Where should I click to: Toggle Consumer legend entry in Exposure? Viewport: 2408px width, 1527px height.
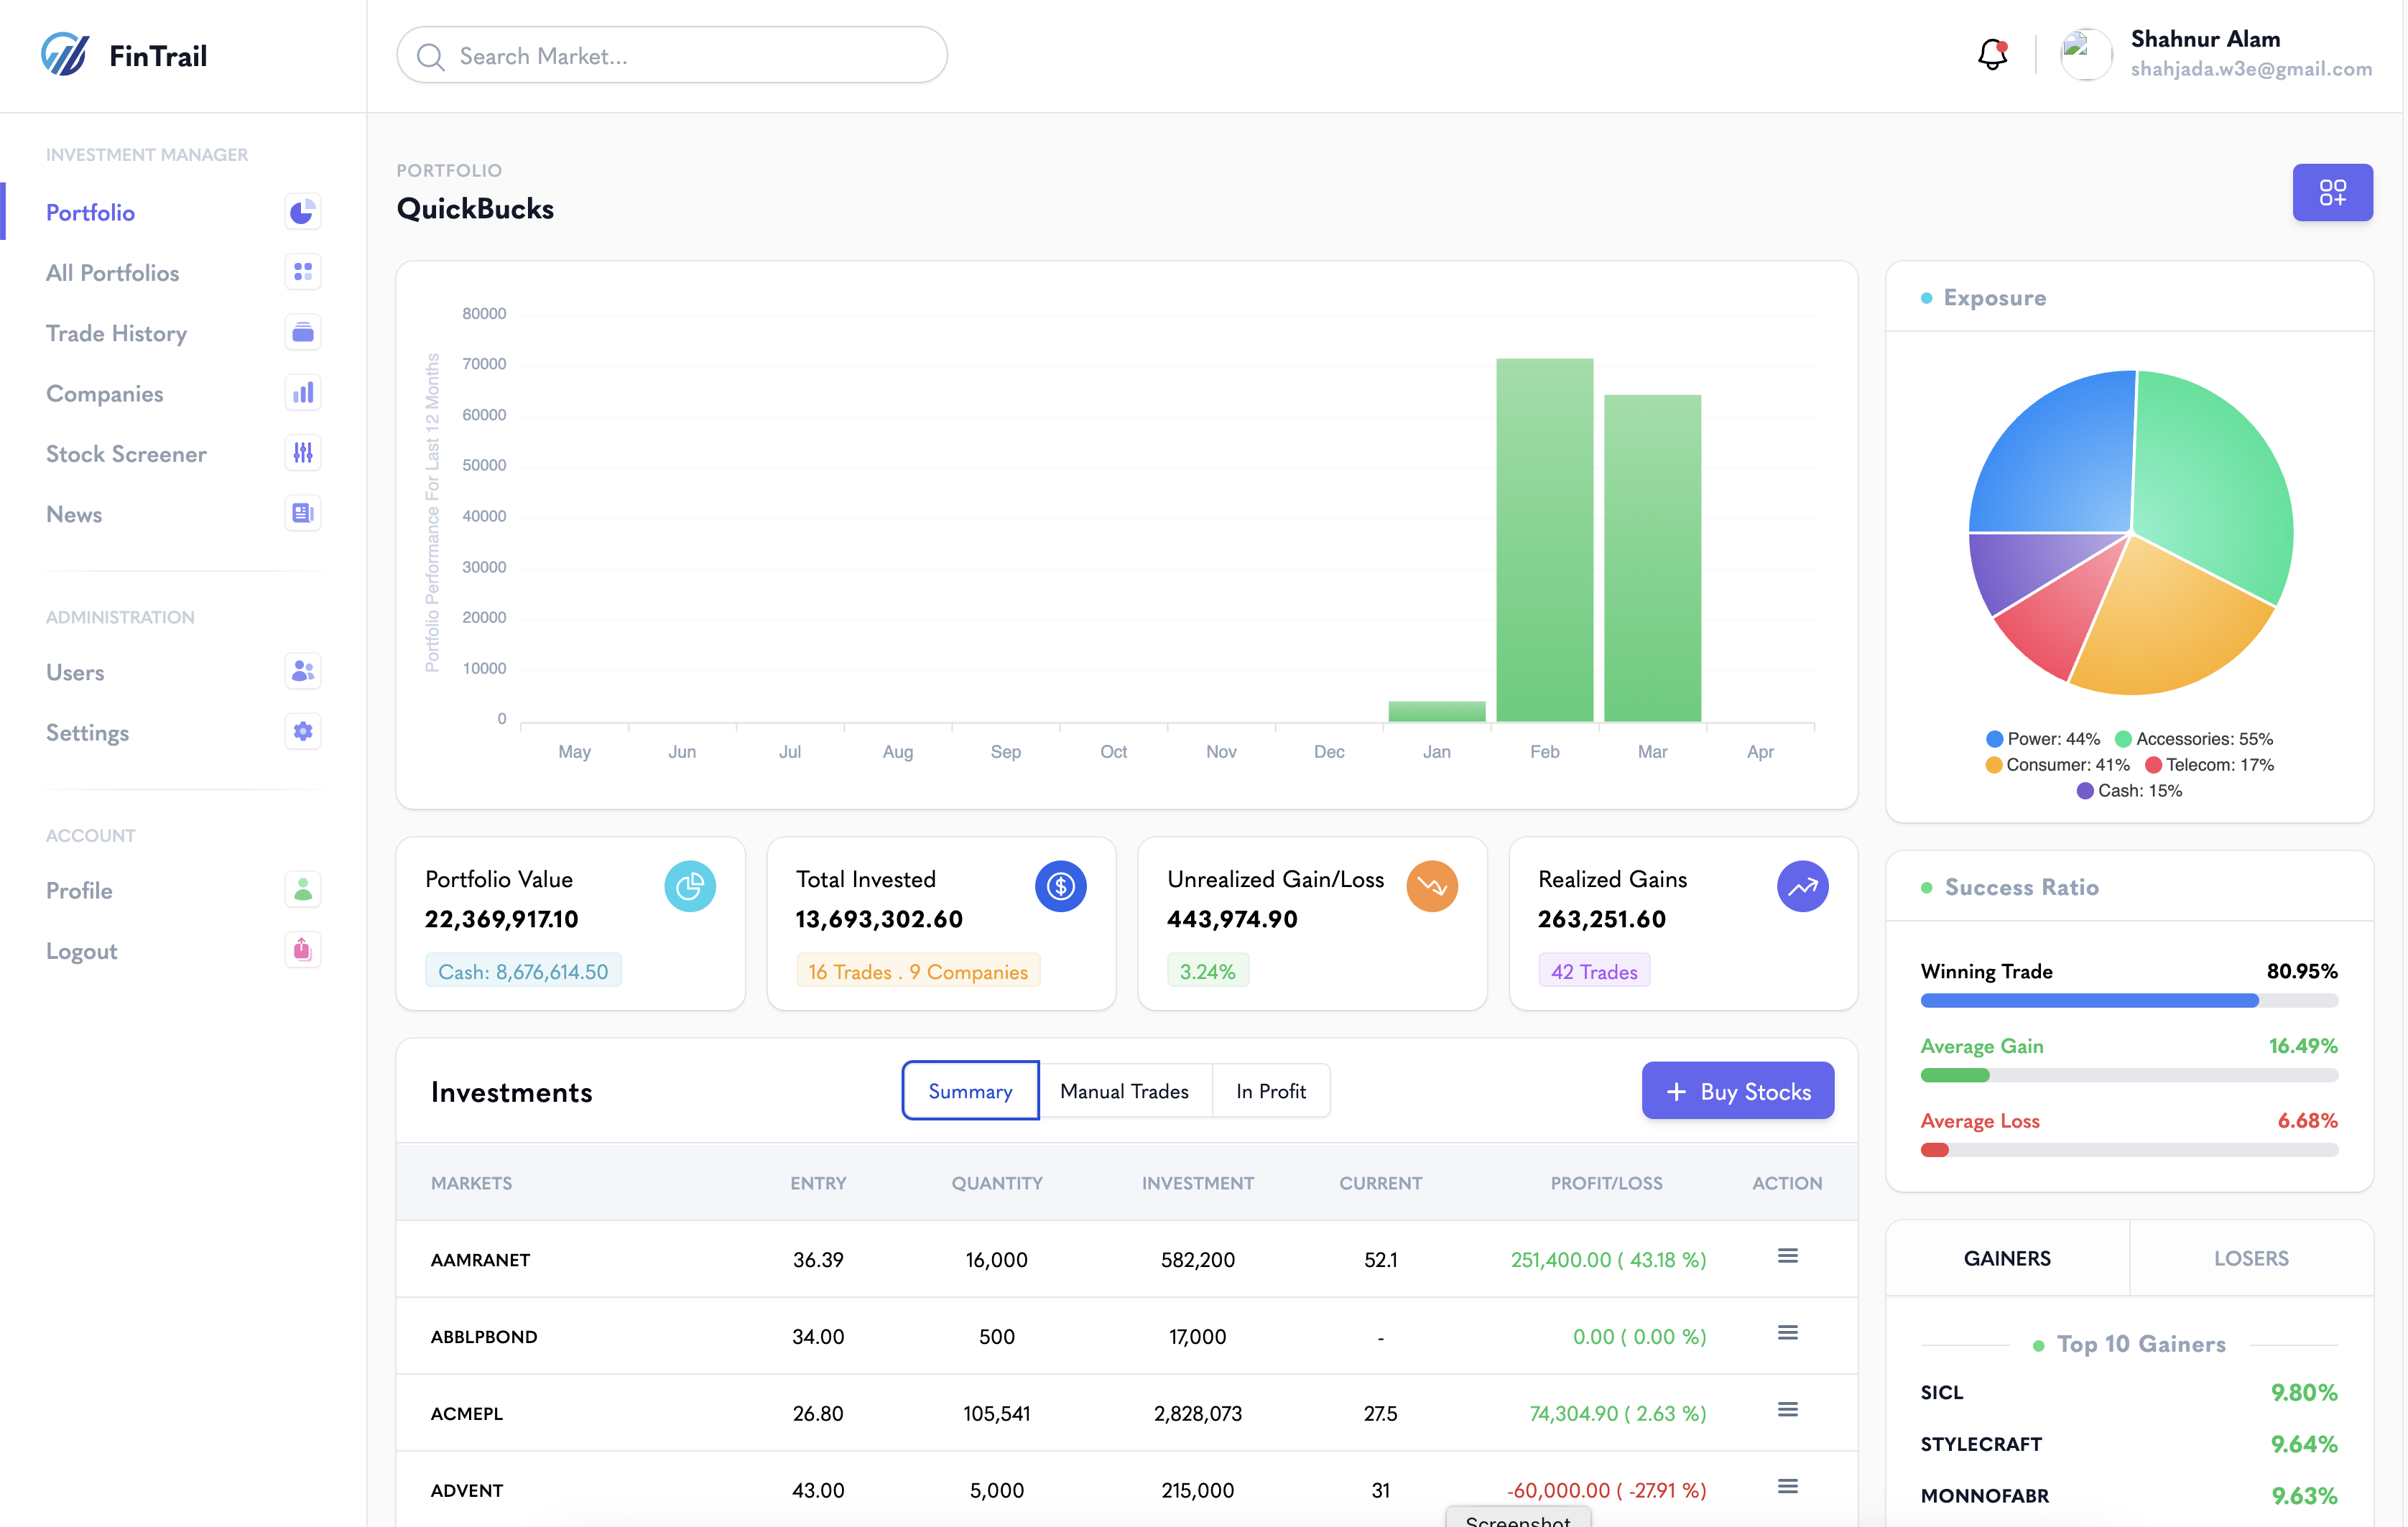[x=2058, y=765]
